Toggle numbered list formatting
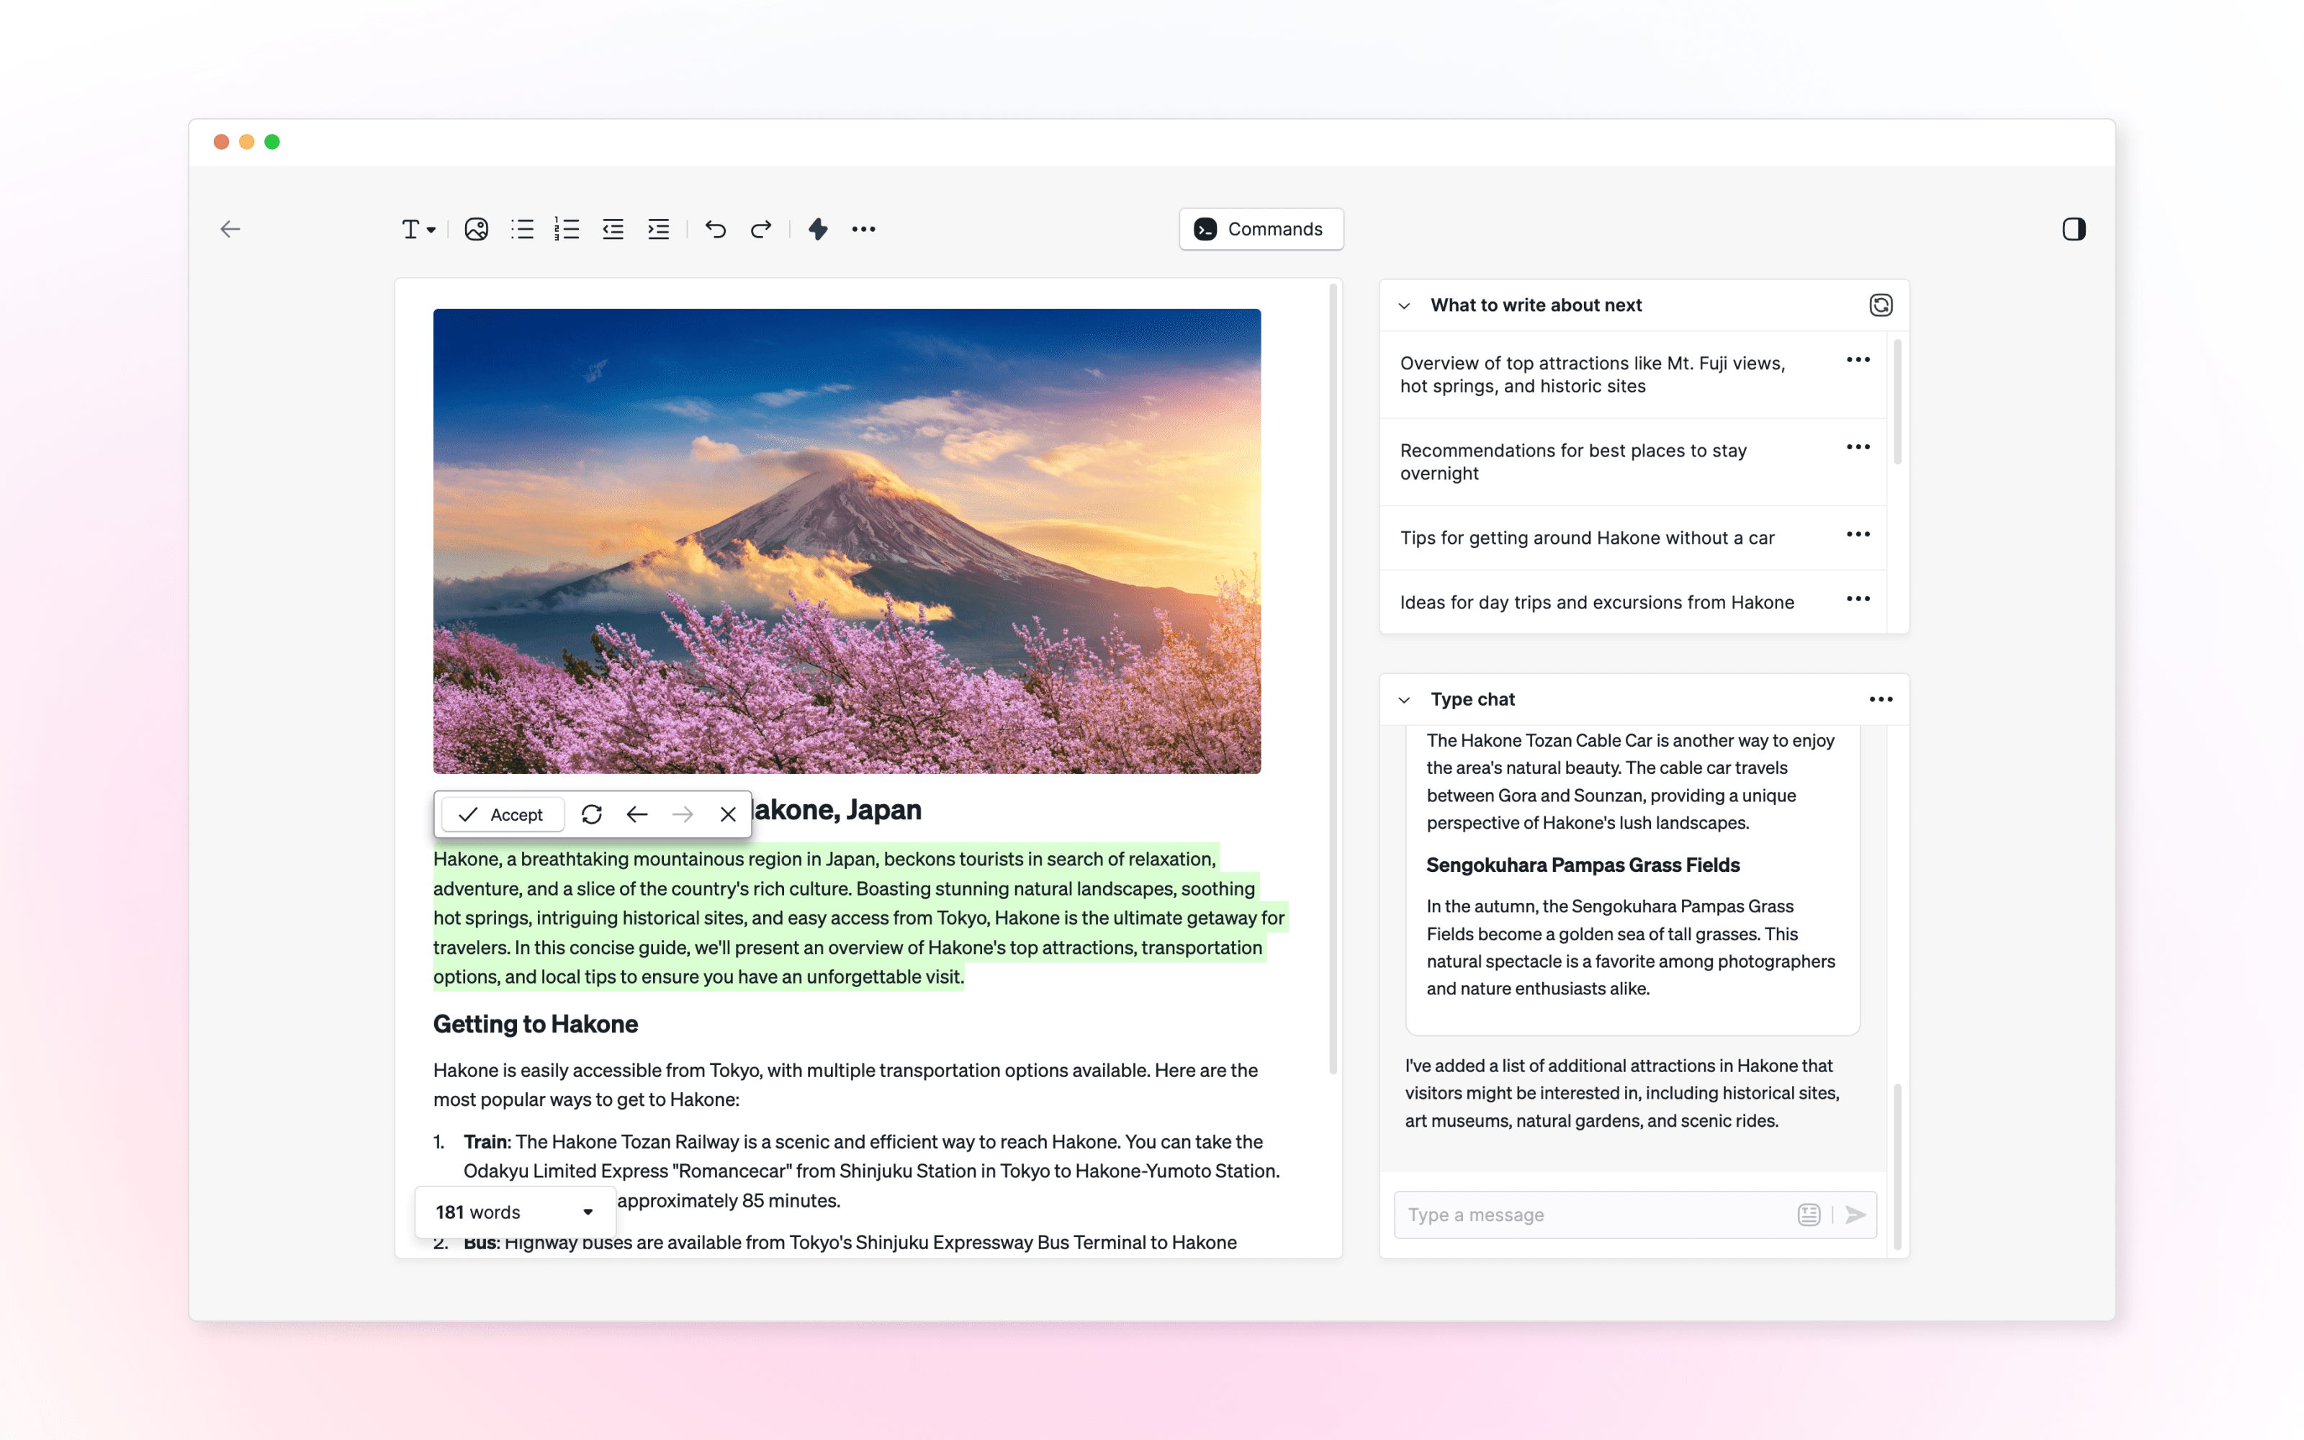 [567, 228]
